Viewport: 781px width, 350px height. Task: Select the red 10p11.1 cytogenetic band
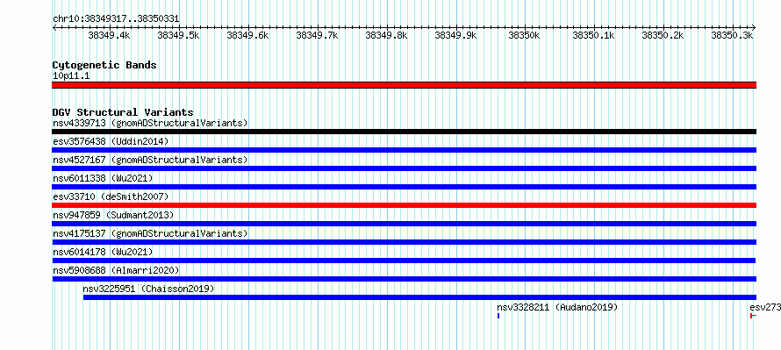[404, 85]
